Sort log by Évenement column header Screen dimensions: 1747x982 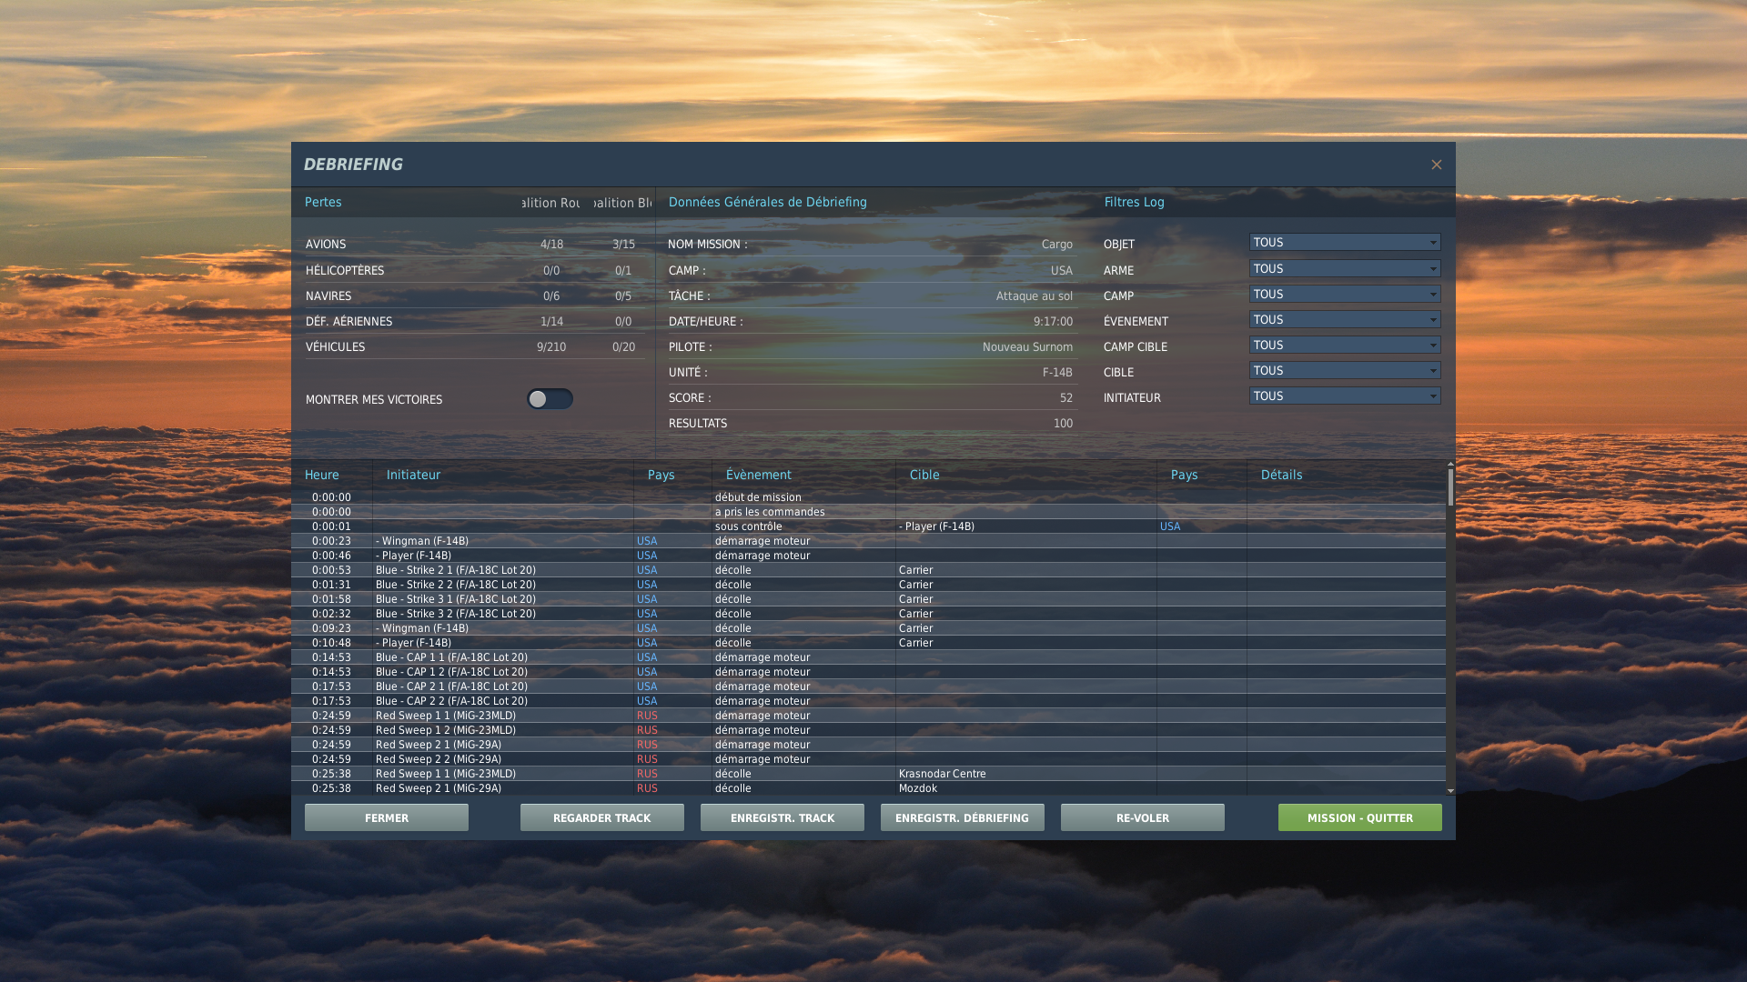pos(759,475)
